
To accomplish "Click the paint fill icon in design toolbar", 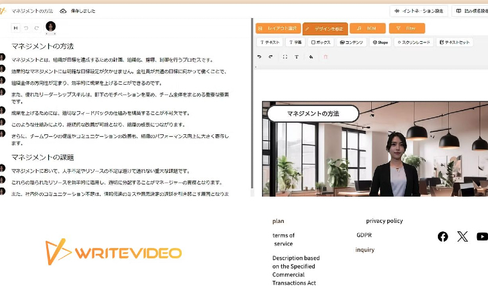I will tap(311, 57).
